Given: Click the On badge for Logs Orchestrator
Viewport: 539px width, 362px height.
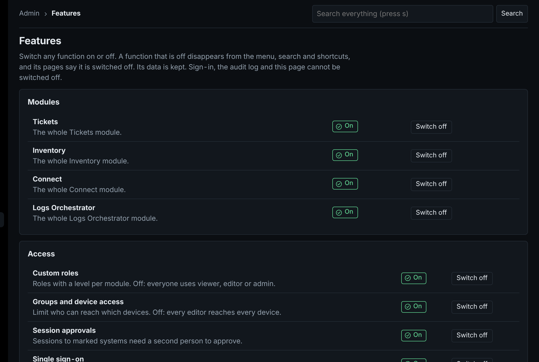Looking at the screenshot, I should coord(345,212).
